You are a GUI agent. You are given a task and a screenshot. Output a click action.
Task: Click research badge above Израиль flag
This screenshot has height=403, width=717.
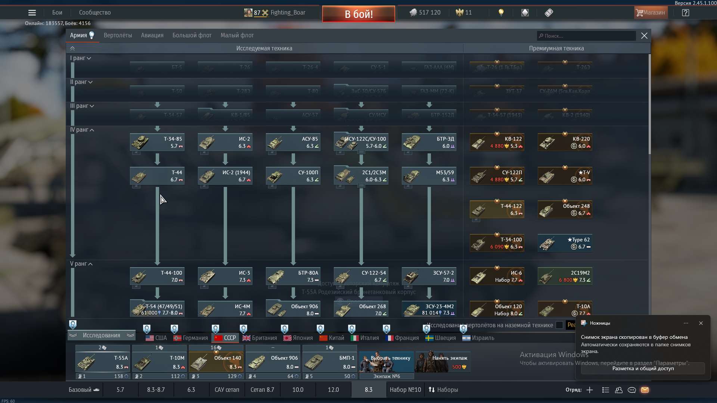click(x=463, y=329)
